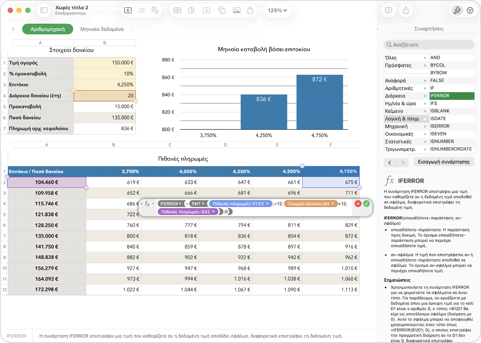Screen dimensions: 481x343
Task: Go forward in function browser
Action: [x=403, y=162]
